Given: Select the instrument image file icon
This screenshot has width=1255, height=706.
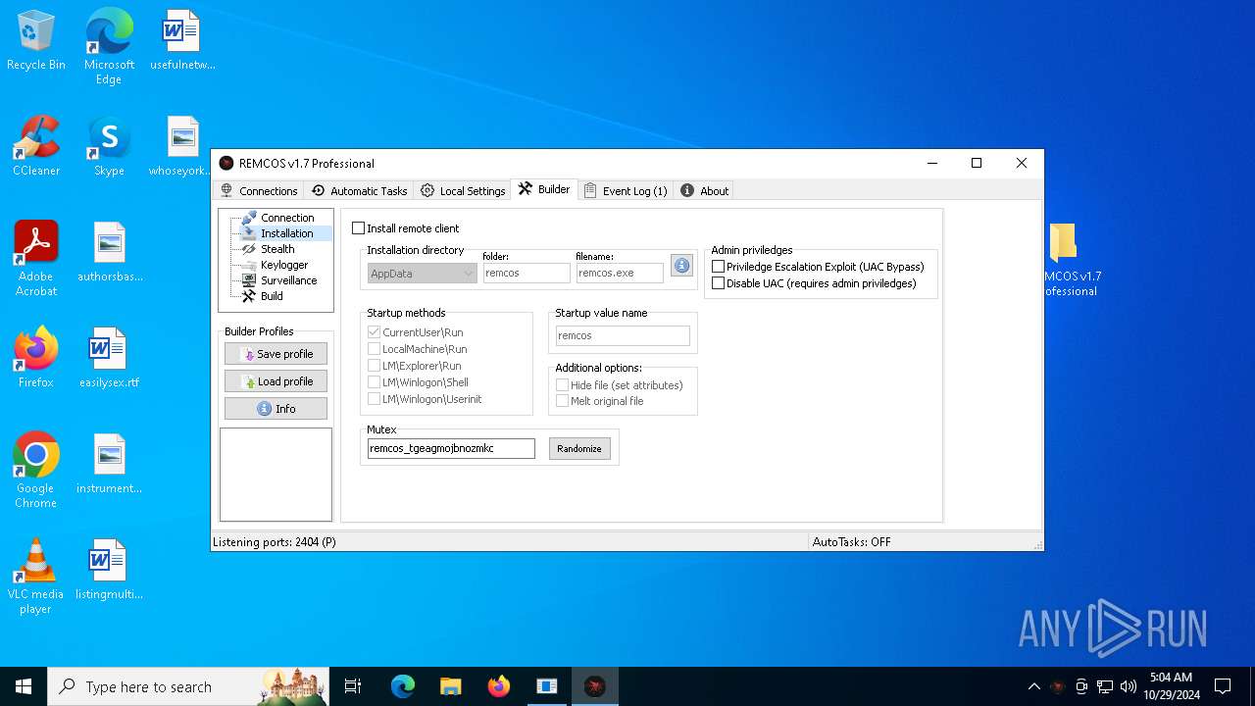Looking at the screenshot, I should click(109, 465).
